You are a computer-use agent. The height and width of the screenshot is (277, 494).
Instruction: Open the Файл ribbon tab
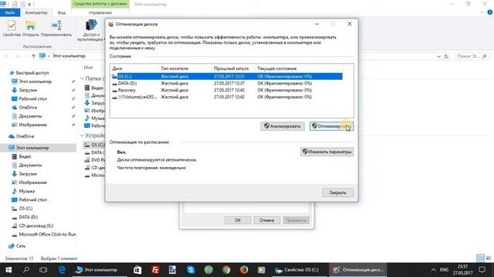[10, 12]
